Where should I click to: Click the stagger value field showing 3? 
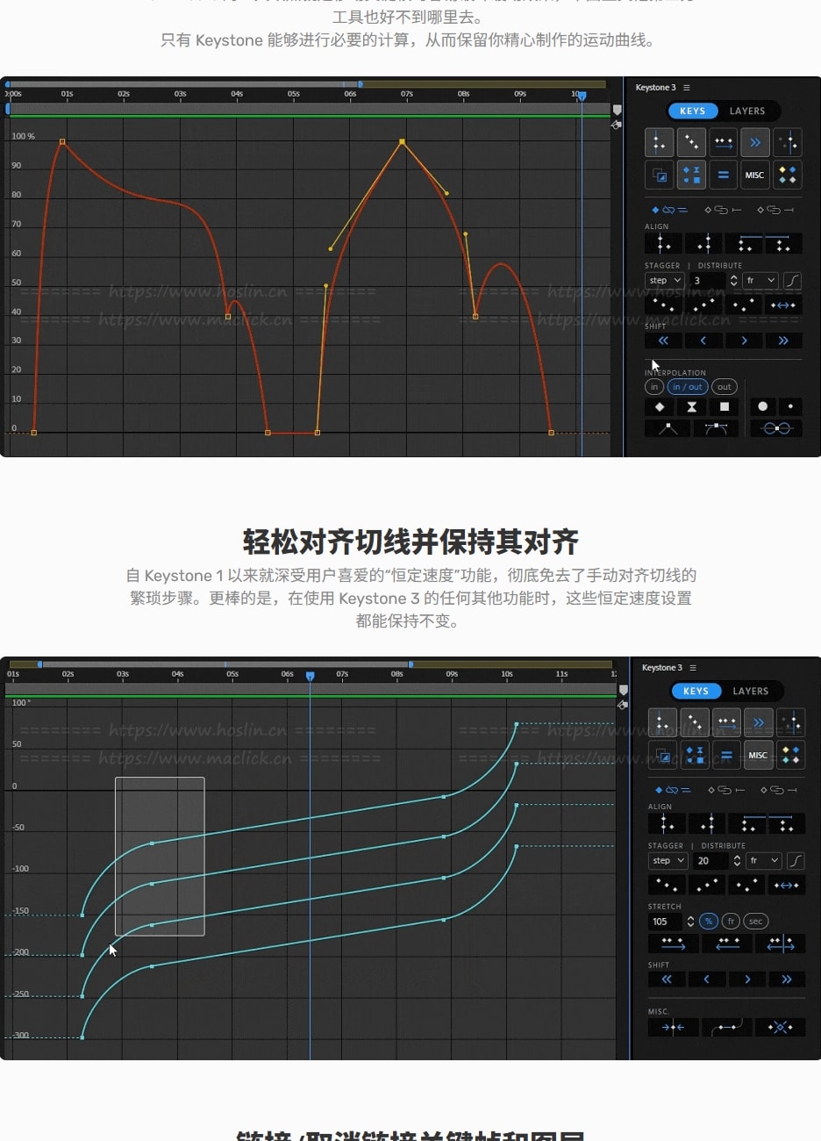click(708, 280)
